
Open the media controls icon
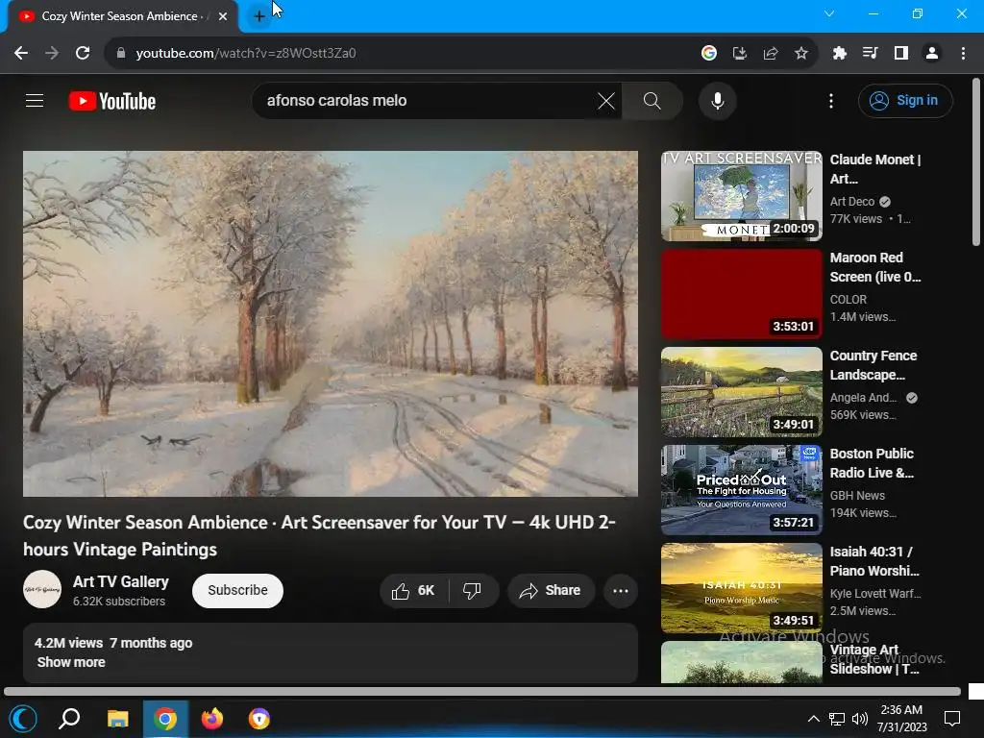coord(871,53)
